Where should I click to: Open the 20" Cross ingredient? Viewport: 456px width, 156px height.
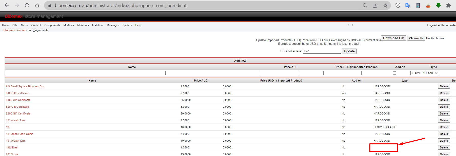[x=12, y=154]
